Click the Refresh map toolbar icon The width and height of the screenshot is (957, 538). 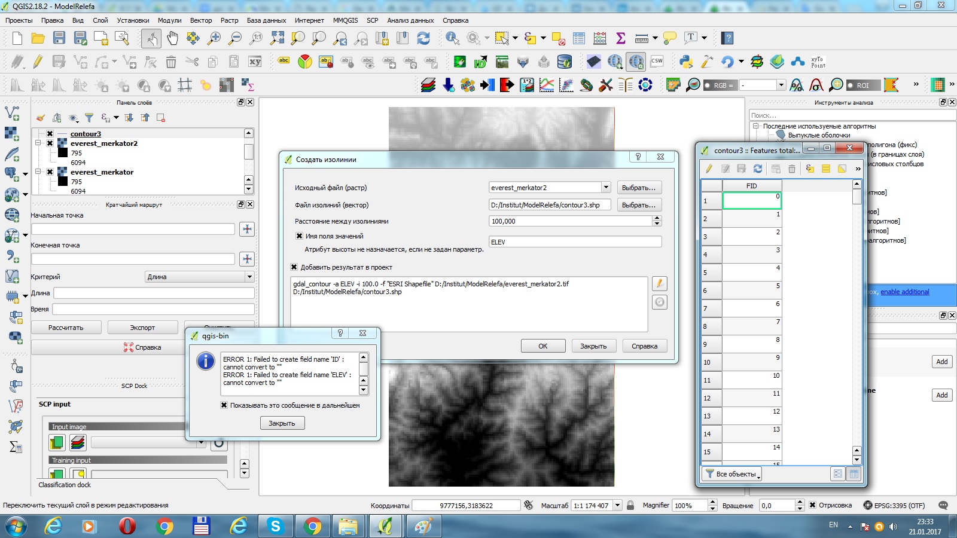tap(423, 38)
